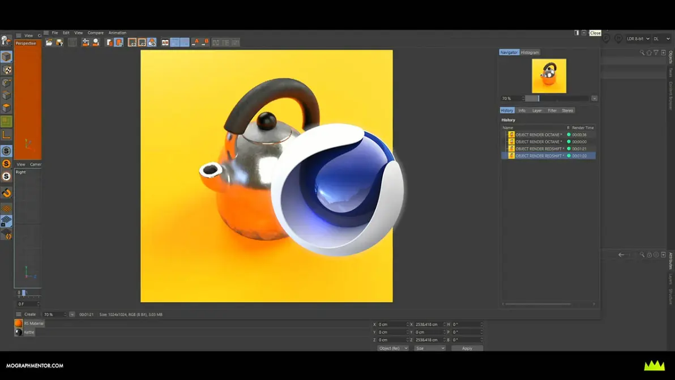
Task: Click the Objects panel filter funnel icon
Action: click(656, 53)
